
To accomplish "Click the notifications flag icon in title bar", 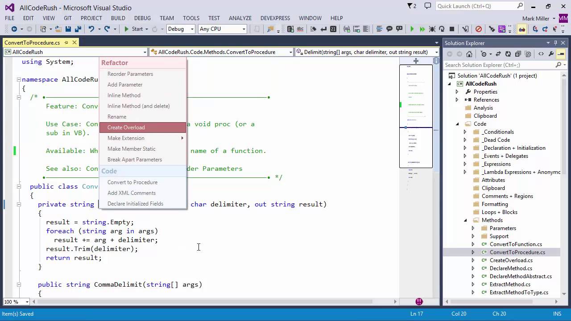I will [411, 6].
